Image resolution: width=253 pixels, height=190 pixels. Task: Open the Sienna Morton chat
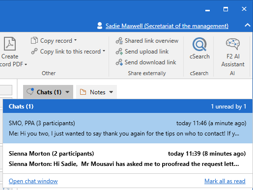(128, 159)
